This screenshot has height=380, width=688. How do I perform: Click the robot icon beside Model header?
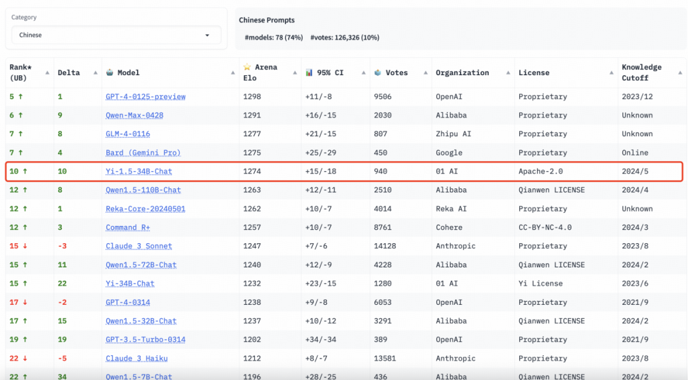pos(110,73)
